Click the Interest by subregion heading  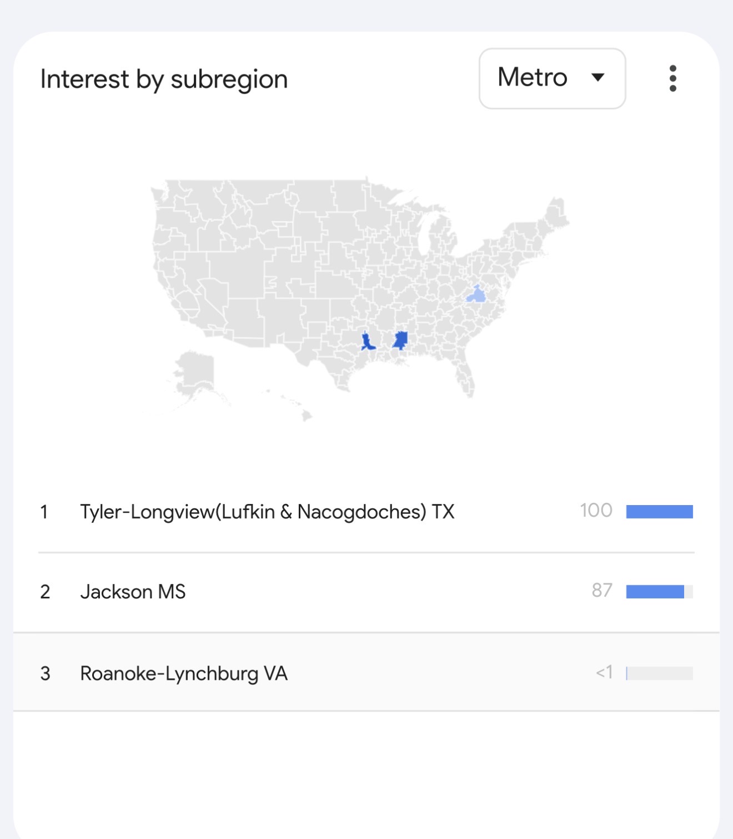[164, 79]
